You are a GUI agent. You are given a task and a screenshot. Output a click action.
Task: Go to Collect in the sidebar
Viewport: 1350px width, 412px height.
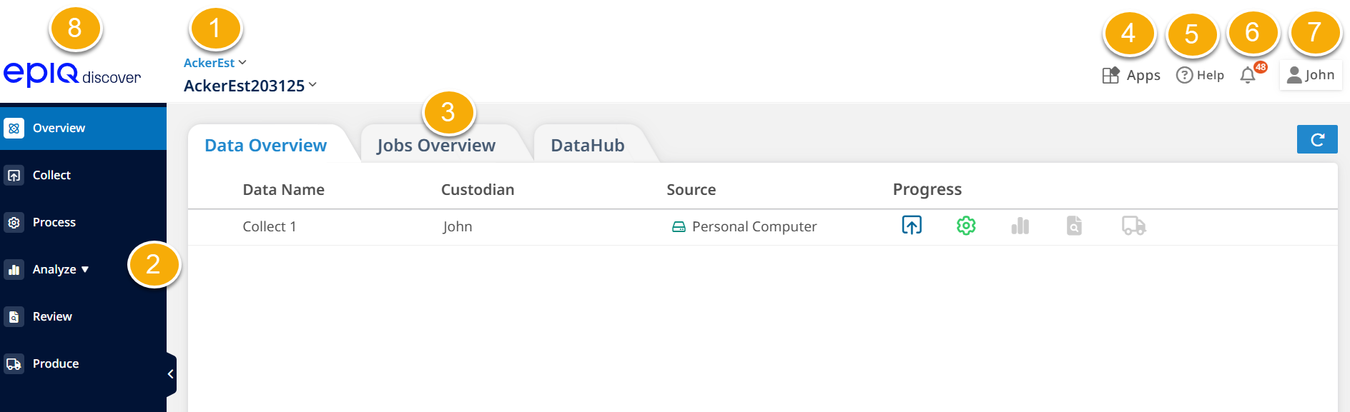51,175
